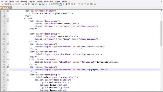Click the Save Recorded Macro icon
Screen dimensions: 163x92
point(91,4)
